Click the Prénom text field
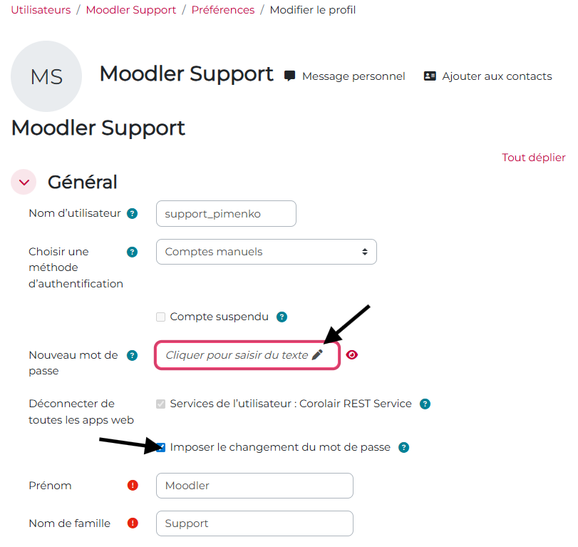This screenshot has height=547, width=578. point(254,486)
